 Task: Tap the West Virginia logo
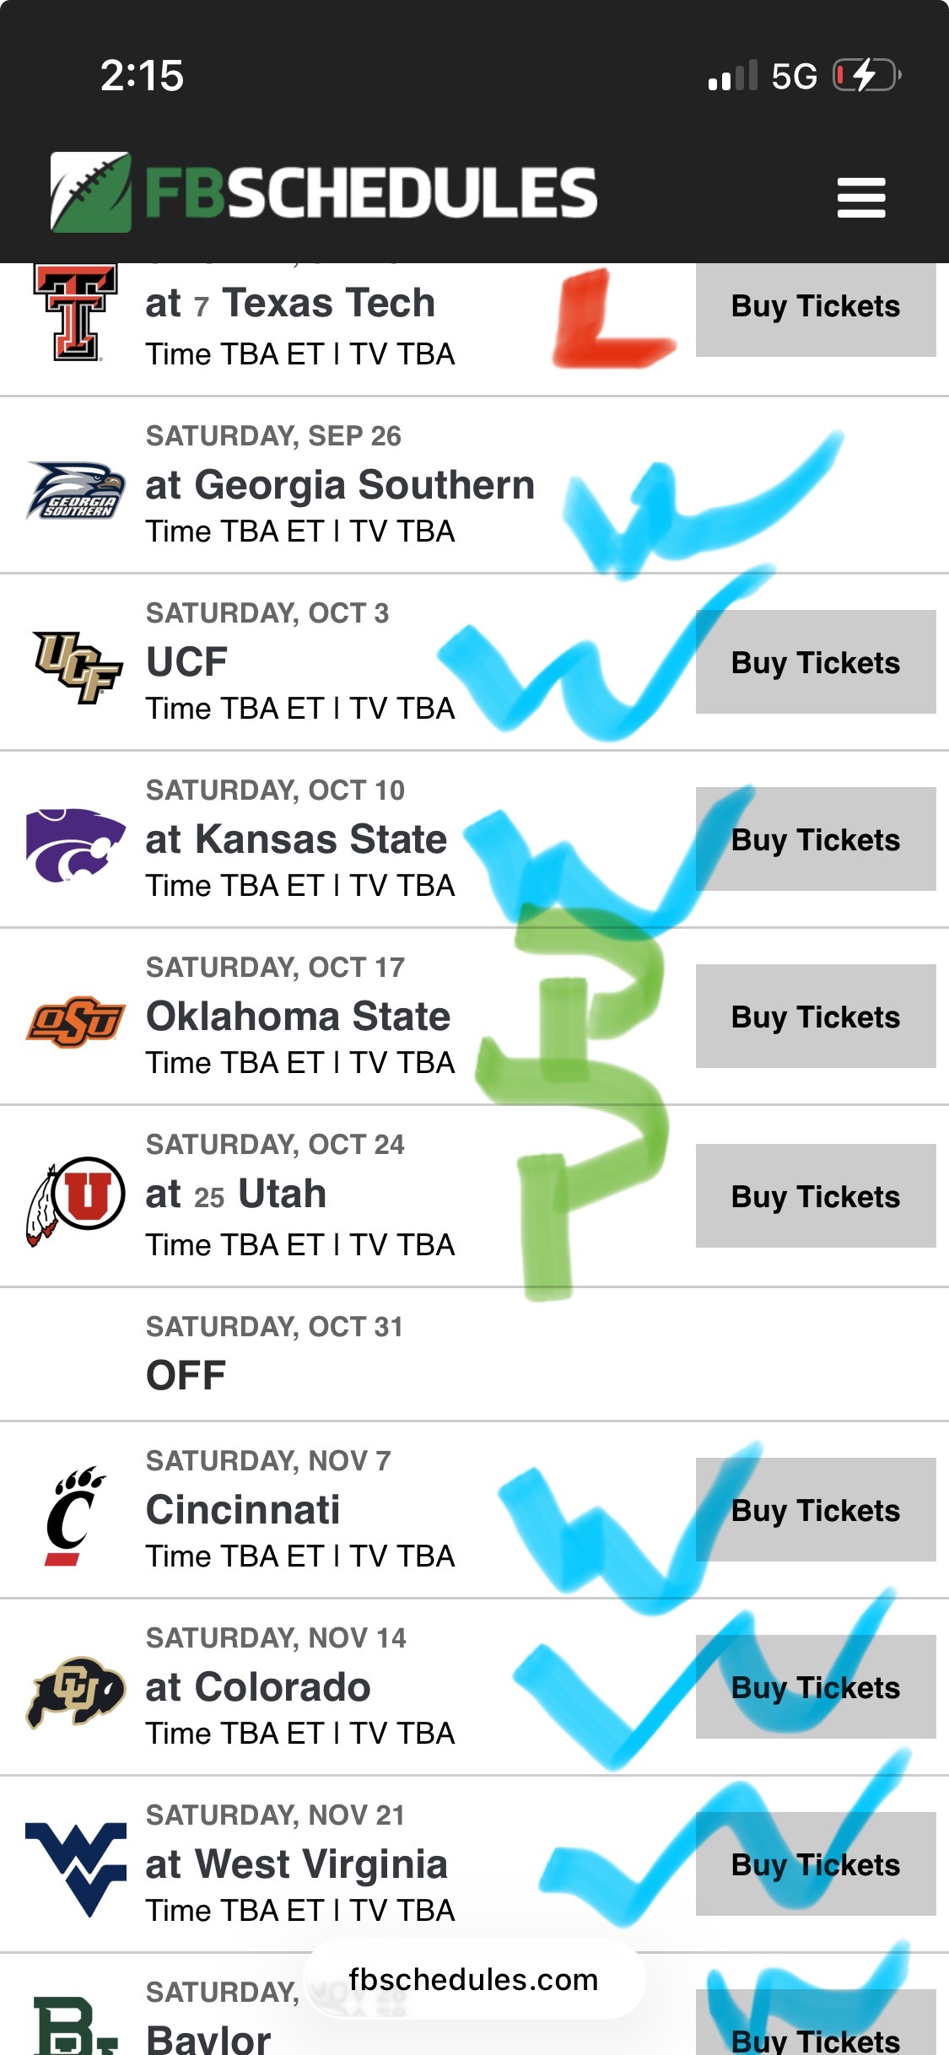76,1867
